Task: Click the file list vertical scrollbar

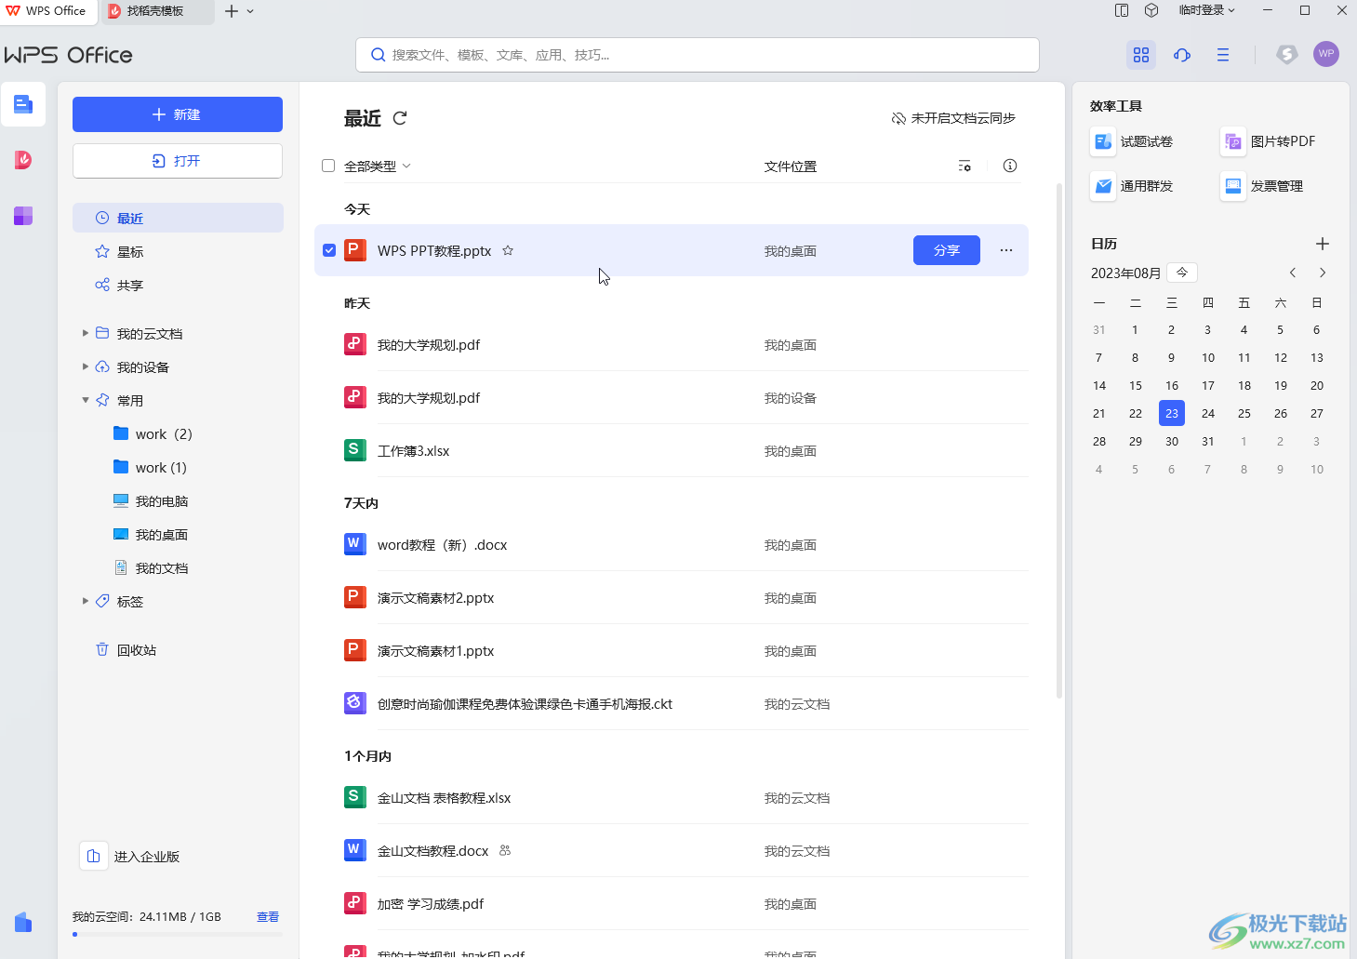Action: (1059, 442)
